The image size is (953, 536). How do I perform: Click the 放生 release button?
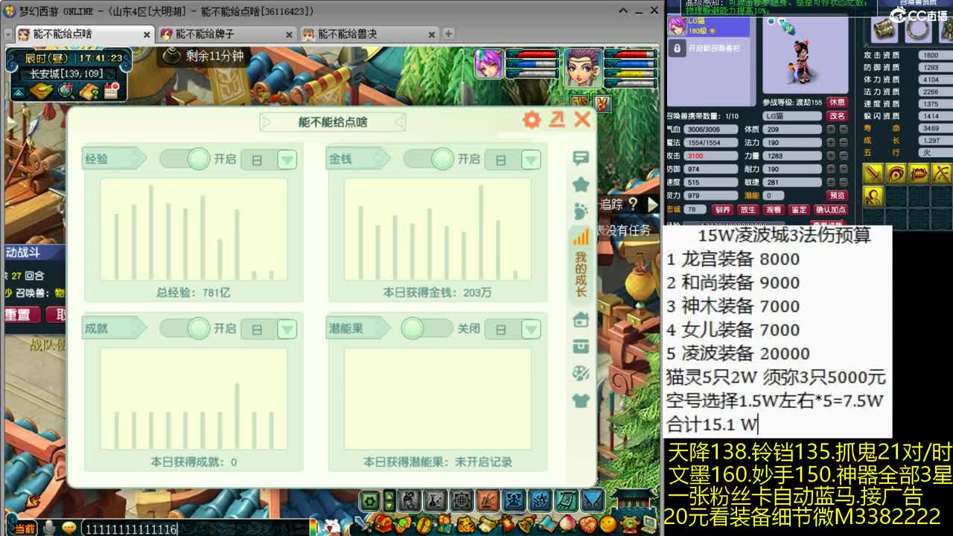[x=748, y=210]
